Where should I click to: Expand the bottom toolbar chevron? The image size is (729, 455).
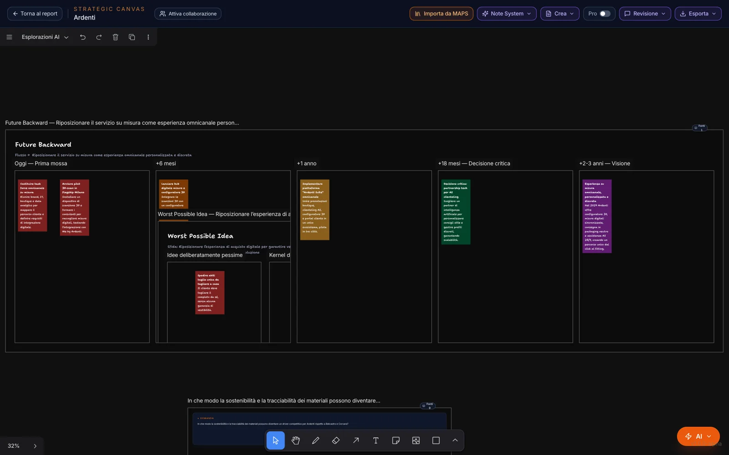455,440
